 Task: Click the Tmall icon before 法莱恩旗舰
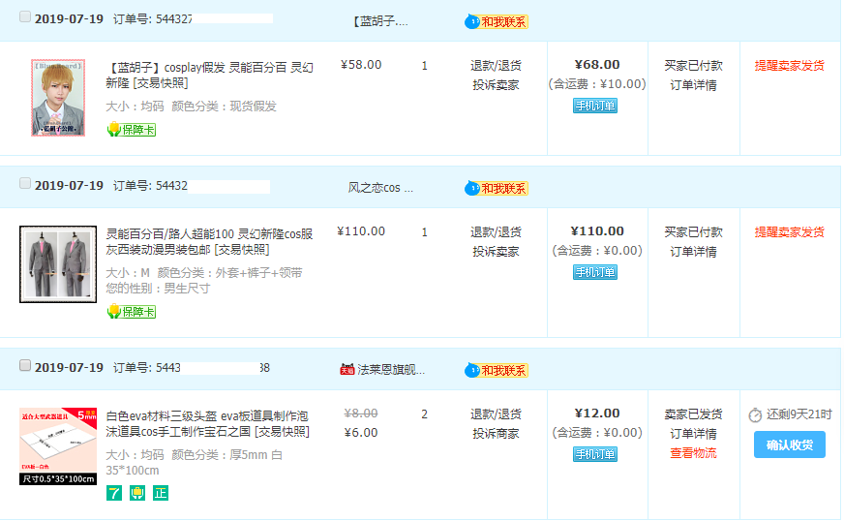pos(347,370)
